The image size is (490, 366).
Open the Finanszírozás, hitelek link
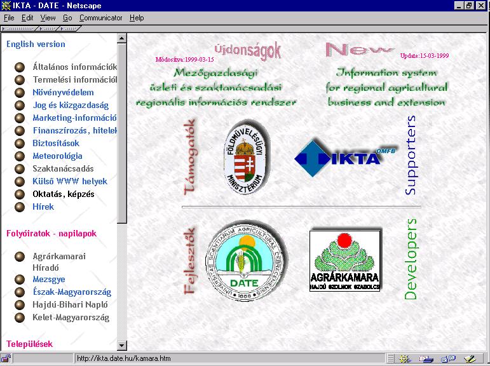[x=75, y=130]
